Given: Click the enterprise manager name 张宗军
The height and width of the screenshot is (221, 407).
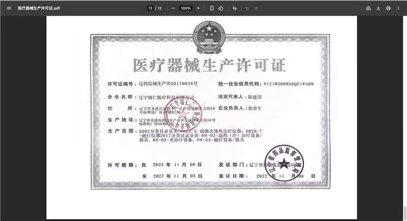Looking at the screenshot, I should click(x=255, y=108).
